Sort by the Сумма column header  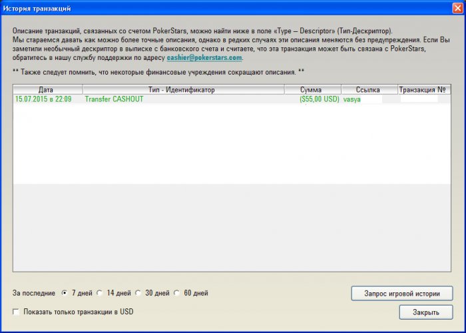313,90
